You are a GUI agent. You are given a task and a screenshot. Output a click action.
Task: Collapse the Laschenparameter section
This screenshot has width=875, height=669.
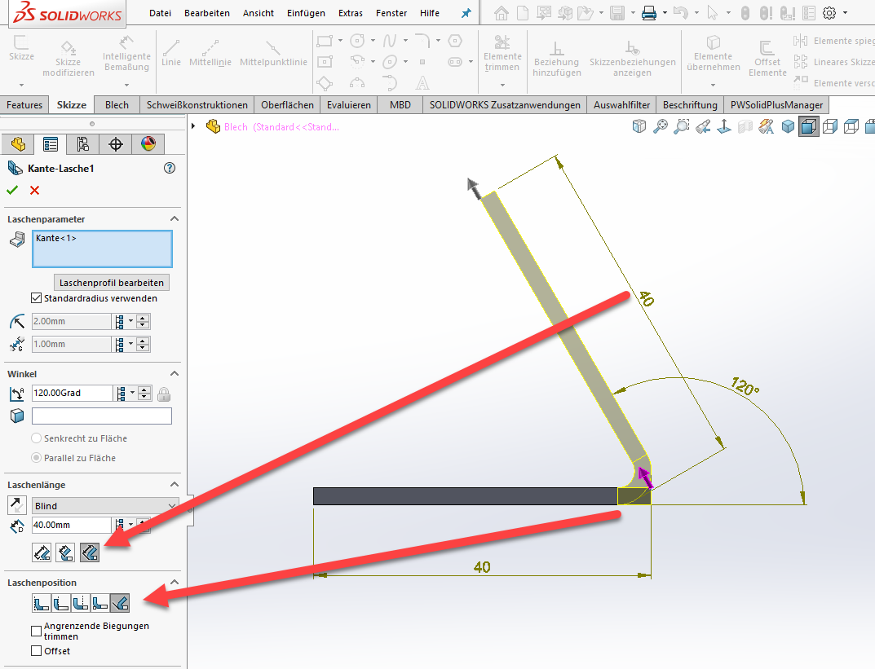[x=174, y=219]
